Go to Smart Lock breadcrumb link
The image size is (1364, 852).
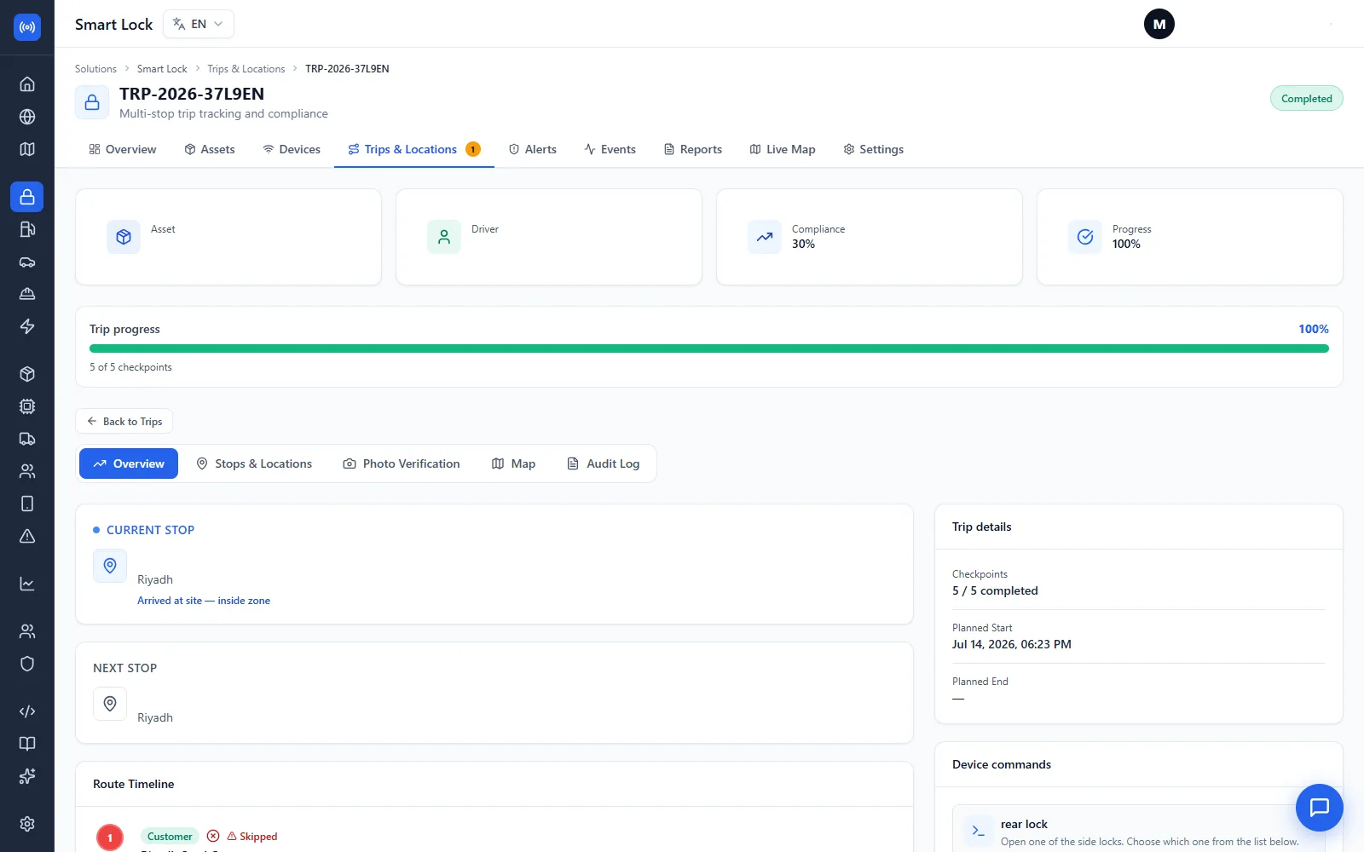pyautogui.click(x=162, y=69)
